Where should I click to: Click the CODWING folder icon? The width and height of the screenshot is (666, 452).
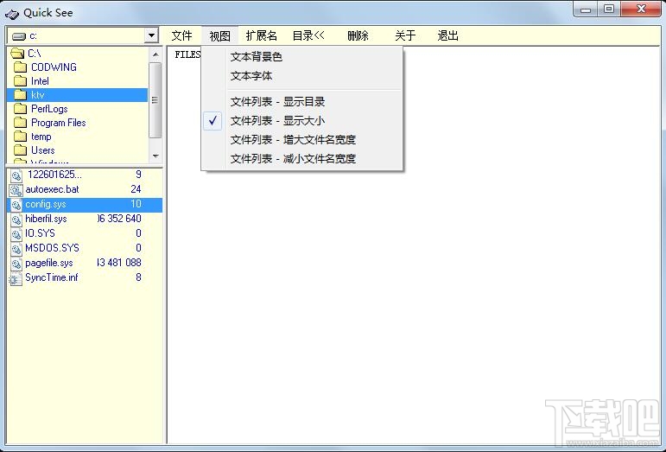(20, 67)
